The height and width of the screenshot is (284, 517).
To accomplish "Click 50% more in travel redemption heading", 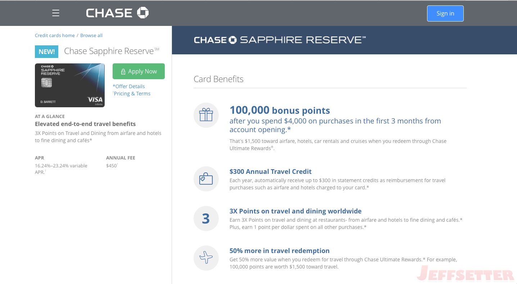I will pyautogui.click(x=280, y=251).
